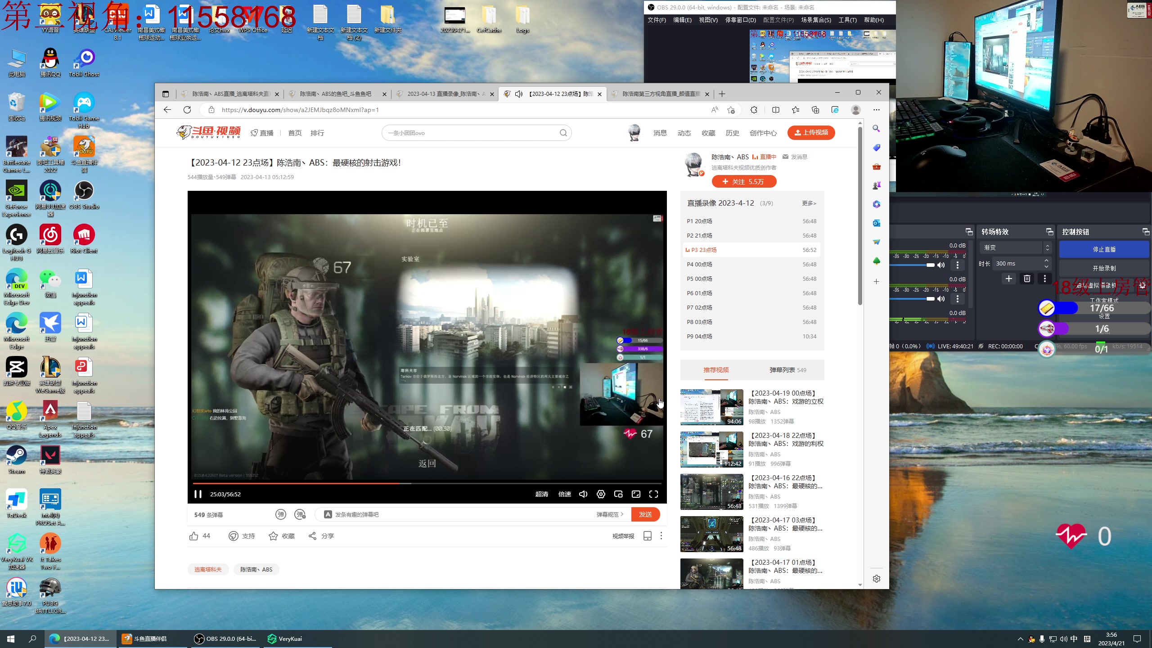Pause the video playback
The image size is (1152, 648).
pyautogui.click(x=198, y=494)
